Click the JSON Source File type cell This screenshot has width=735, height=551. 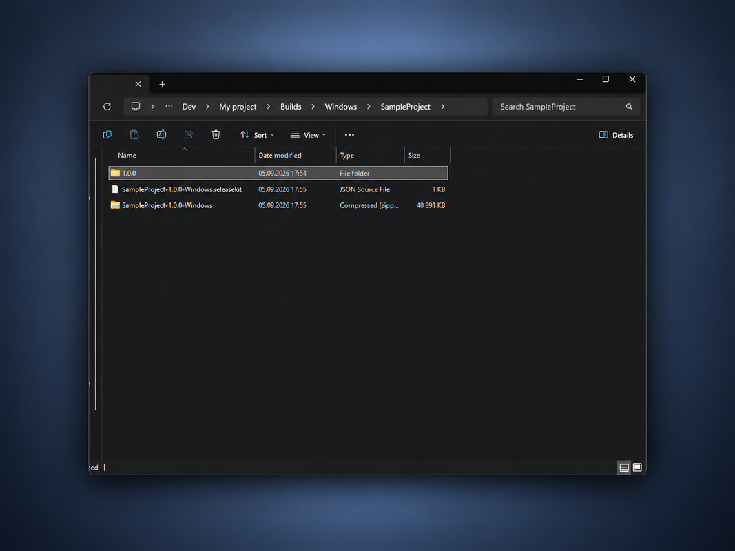pos(364,189)
